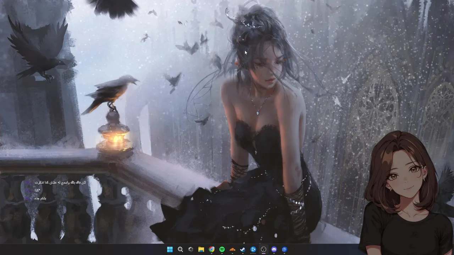Open the gray polyhedron app beside Search
The image size is (454, 255).
click(191, 249)
